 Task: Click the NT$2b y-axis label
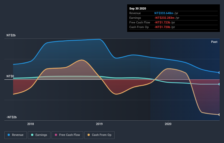coord(11,35)
